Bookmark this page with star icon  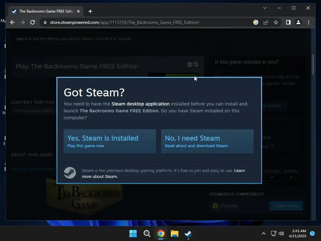(x=276, y=22)
